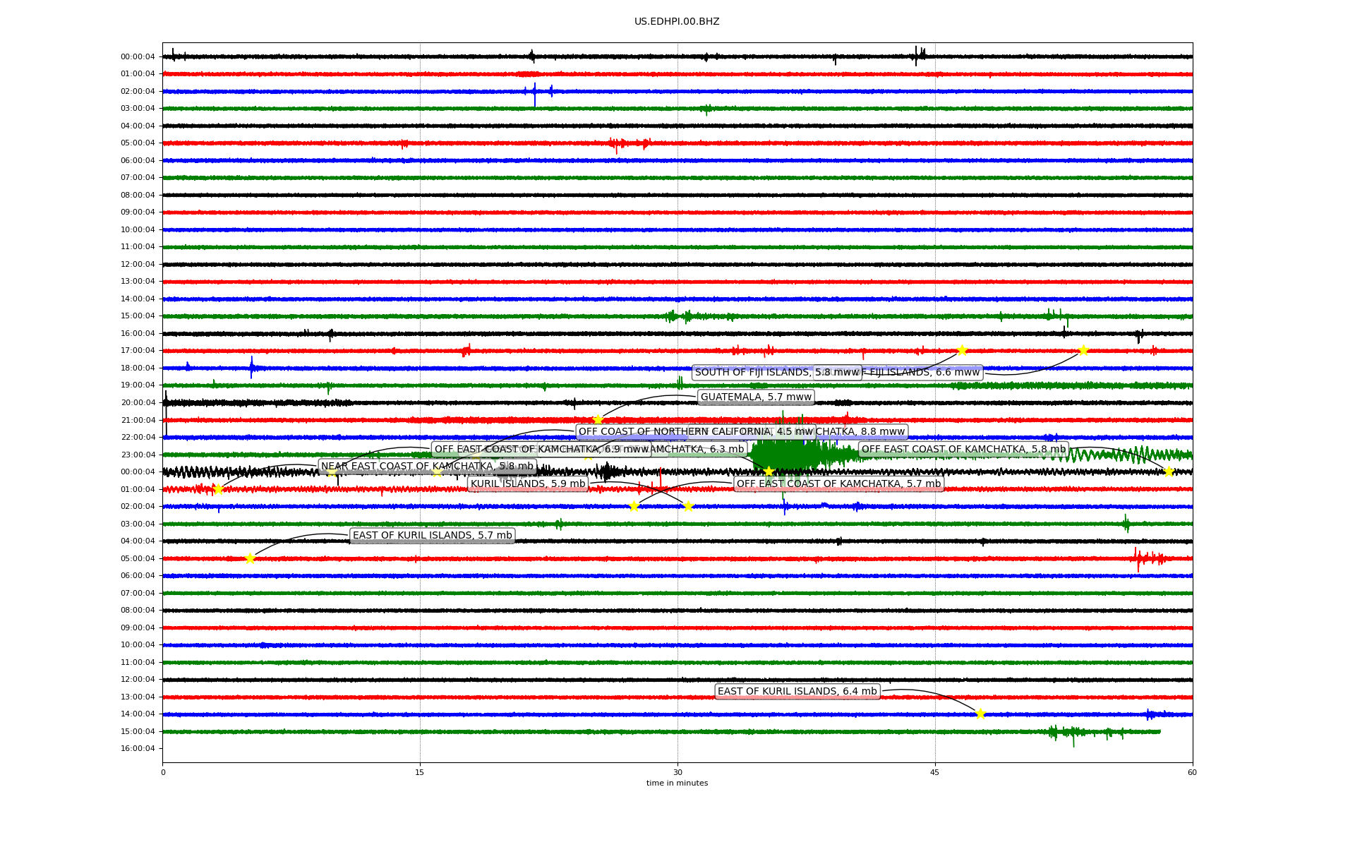Click the NEAR EAST COAST OF KAMCHATKA, 5.8 mb label
The height and width of the screenshot is (847, 1355).
(x=428, y=467)
